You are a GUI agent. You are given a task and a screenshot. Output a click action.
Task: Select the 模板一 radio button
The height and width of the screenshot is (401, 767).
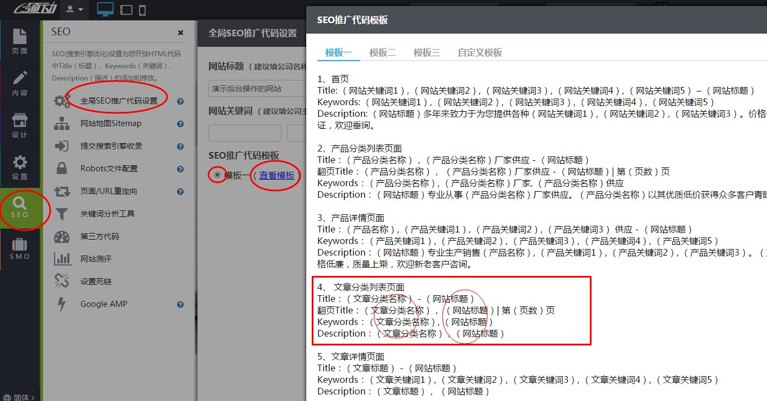pyautogui.click(x=216, y=175)
